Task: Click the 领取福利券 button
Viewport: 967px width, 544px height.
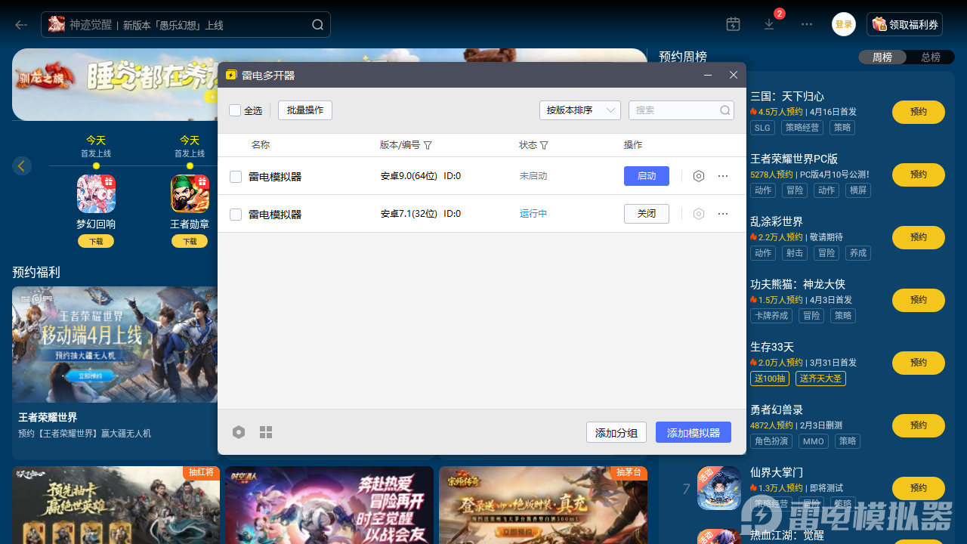Action: coord(905,24)
